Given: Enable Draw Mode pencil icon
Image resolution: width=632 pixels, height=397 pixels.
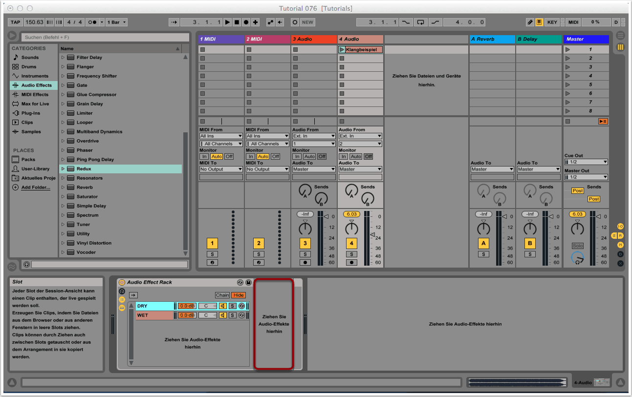Looking at the screenshot, I should point(530,22).
